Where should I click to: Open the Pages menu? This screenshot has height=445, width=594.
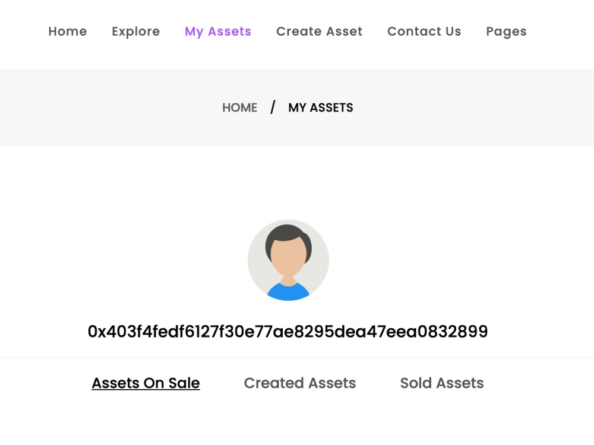pos(507,32)
